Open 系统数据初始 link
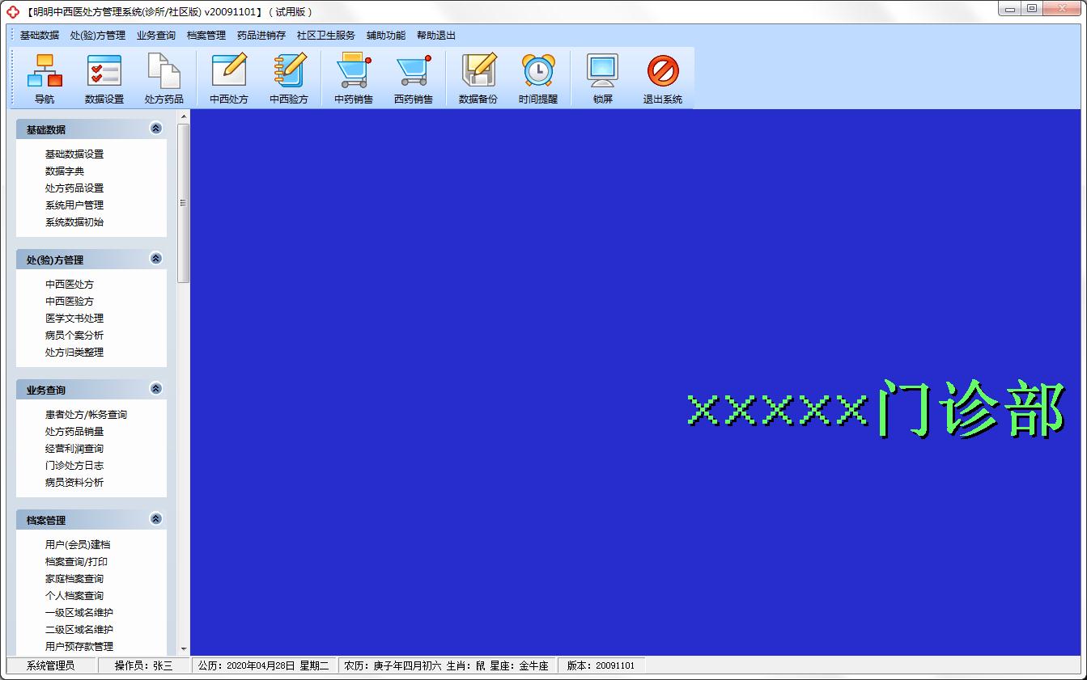Image resolution: width=1087 pixels, height=680 pixels. [x=74, y=222]
